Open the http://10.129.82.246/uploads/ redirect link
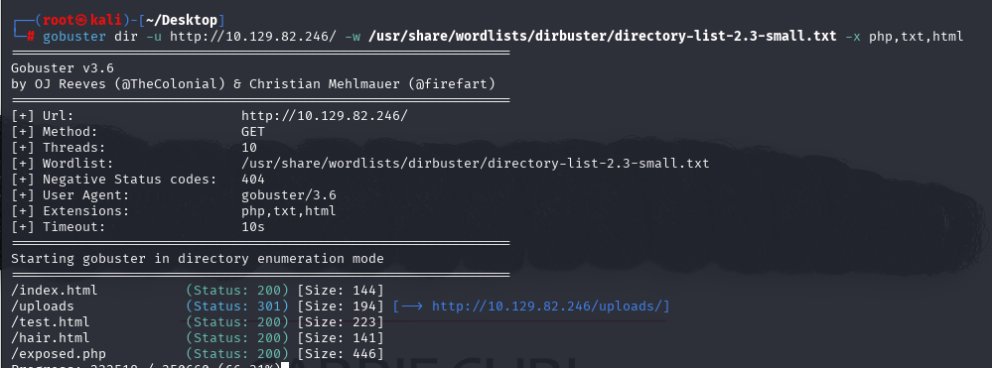The height and width of the screenshot is (368, 992). click(x=550, y=307)
